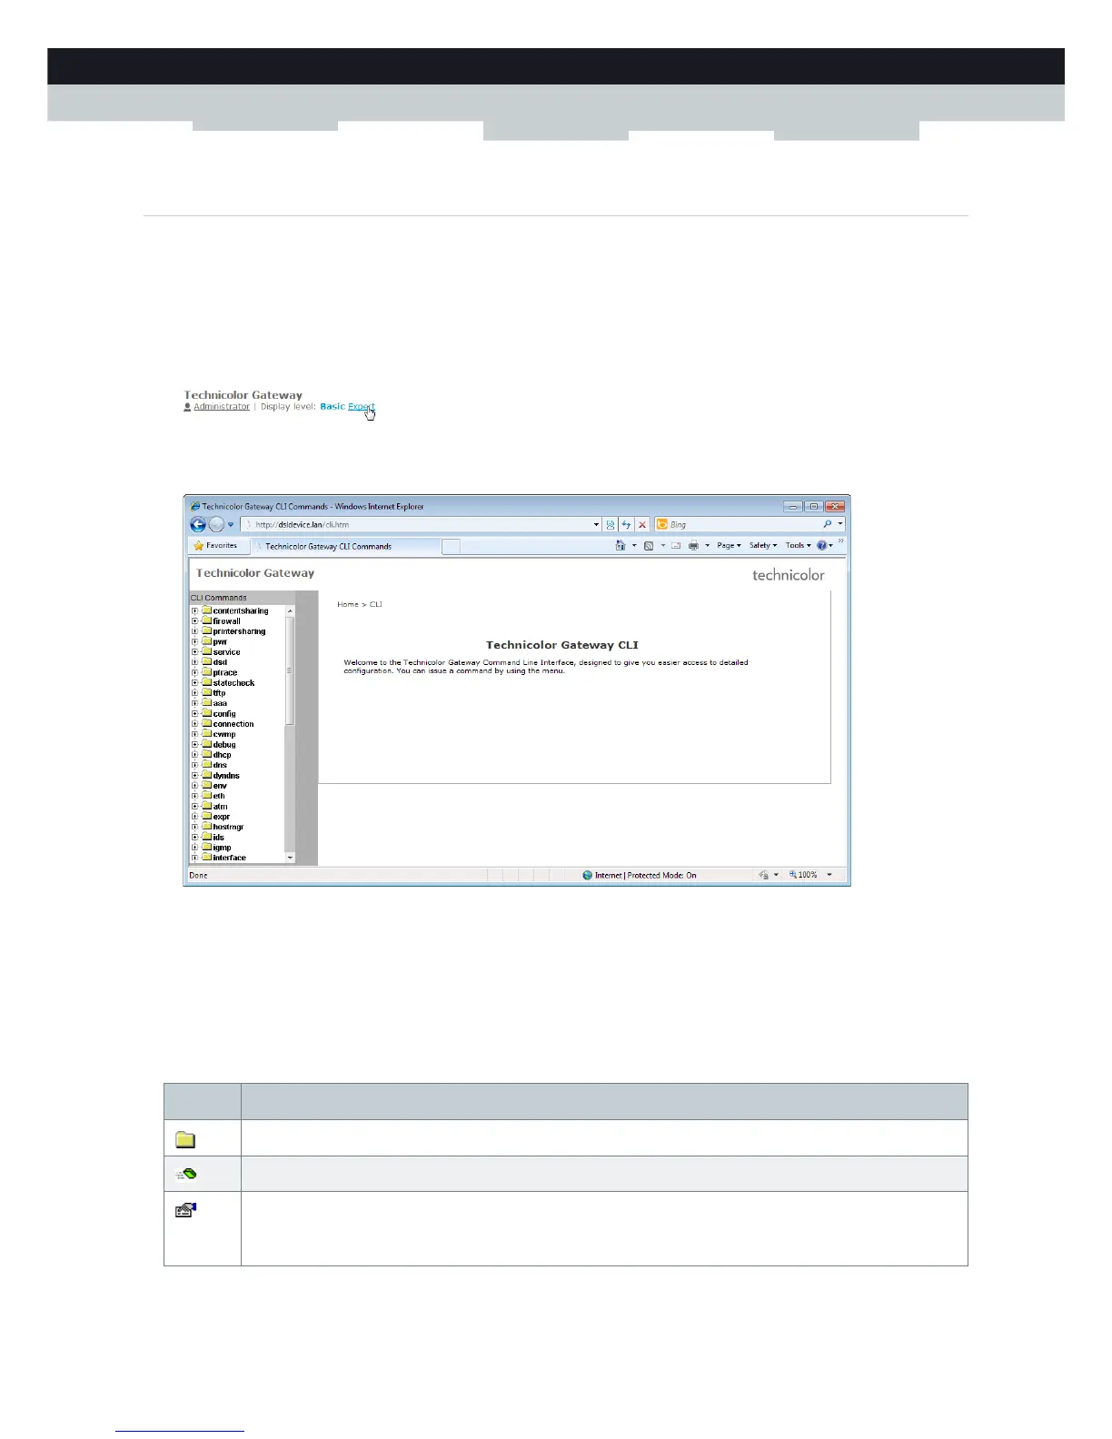Viewport: 1112px width, 1439px height.
Task: Click the CLI tree scrollbar thumb
Action: tap(290, 671)
